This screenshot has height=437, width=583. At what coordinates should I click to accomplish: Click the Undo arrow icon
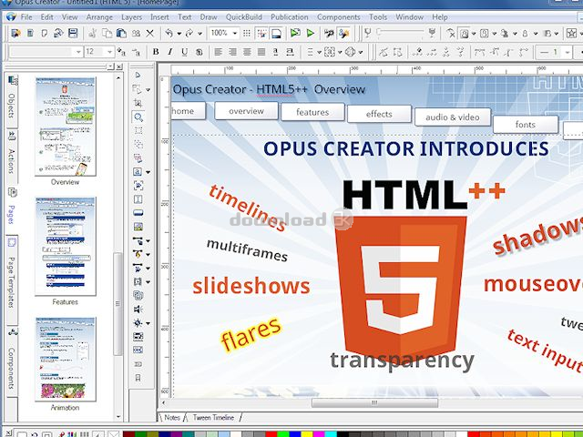[169, 34]
